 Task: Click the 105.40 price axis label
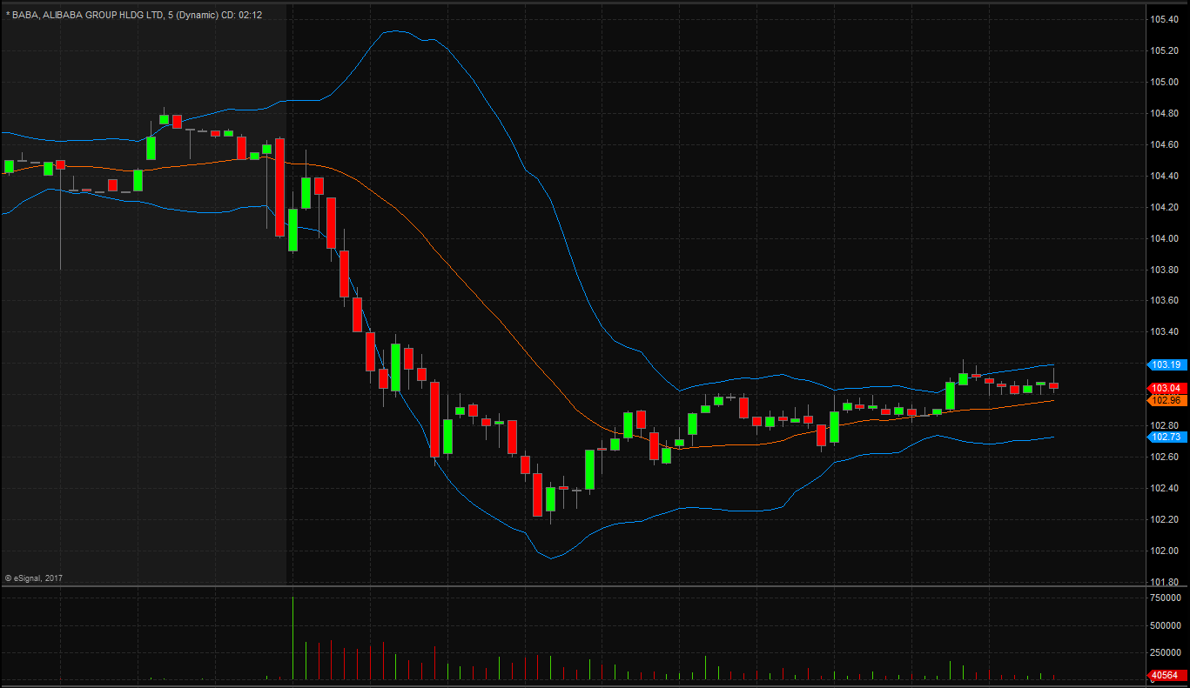(x=1165, y=19)
